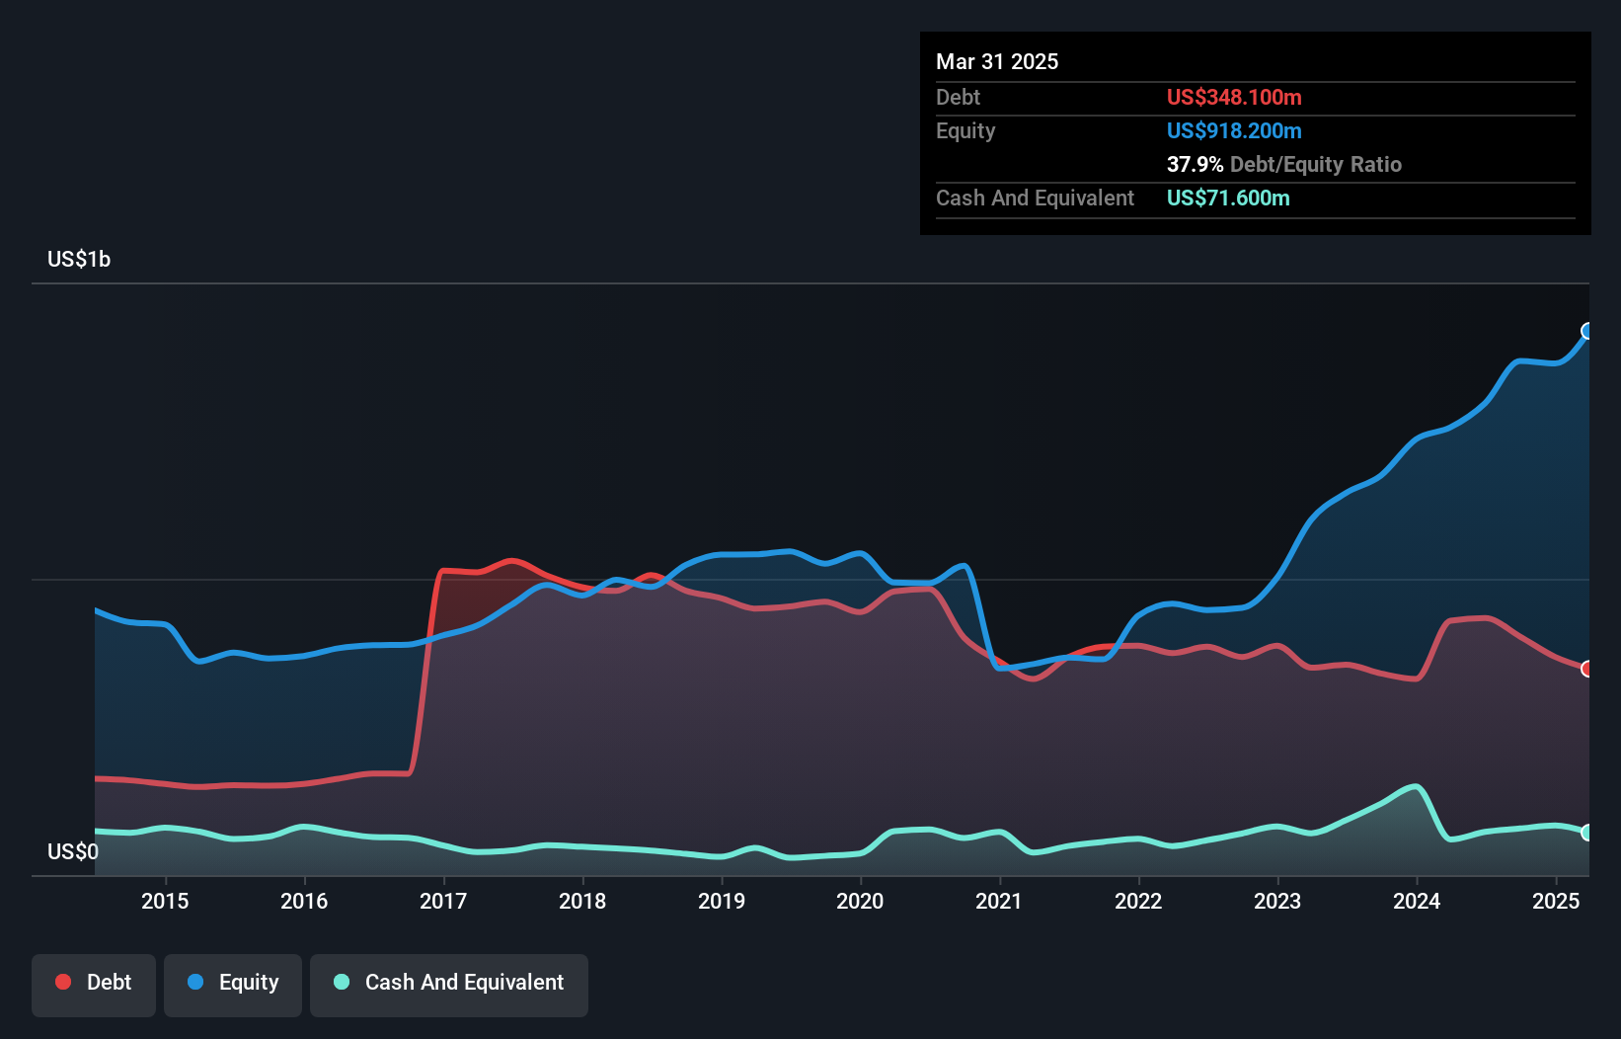Click the 2024 x-axis label

tap(1417, 901)
